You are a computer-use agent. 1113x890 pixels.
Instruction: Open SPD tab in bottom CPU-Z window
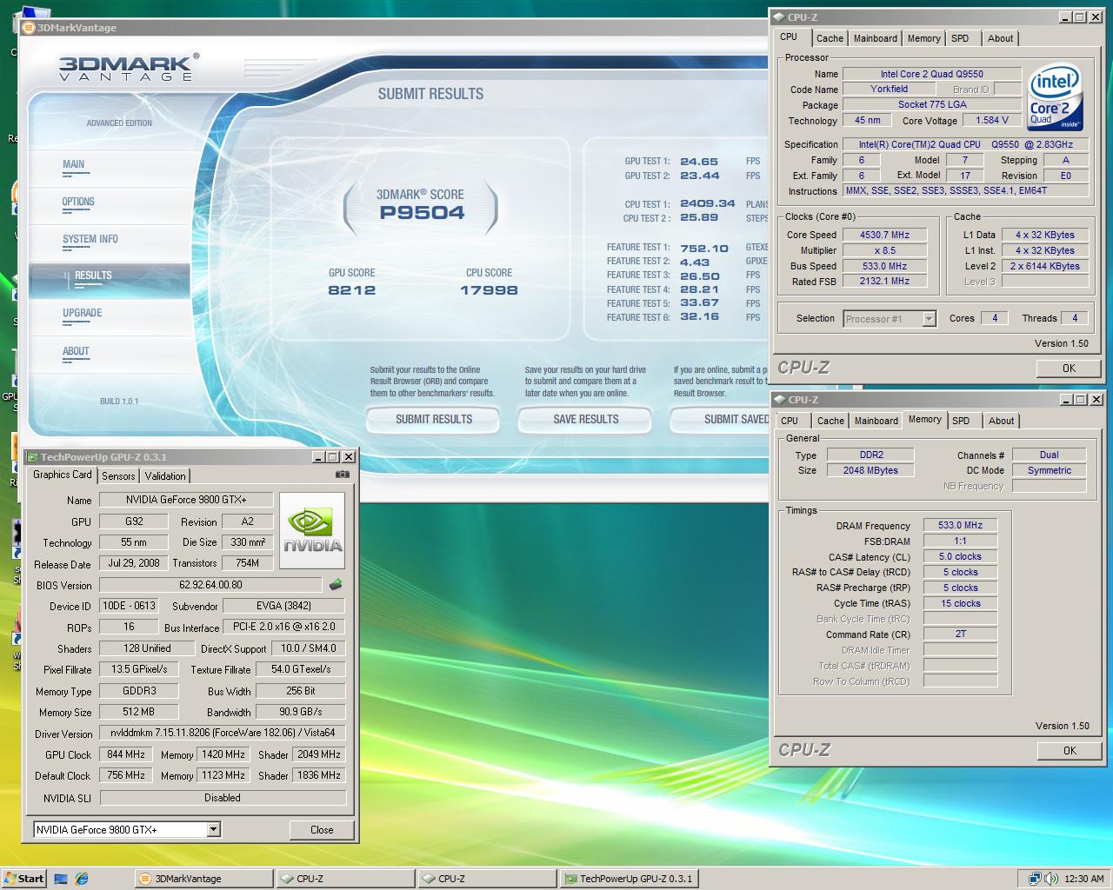(x=961, y=421)
